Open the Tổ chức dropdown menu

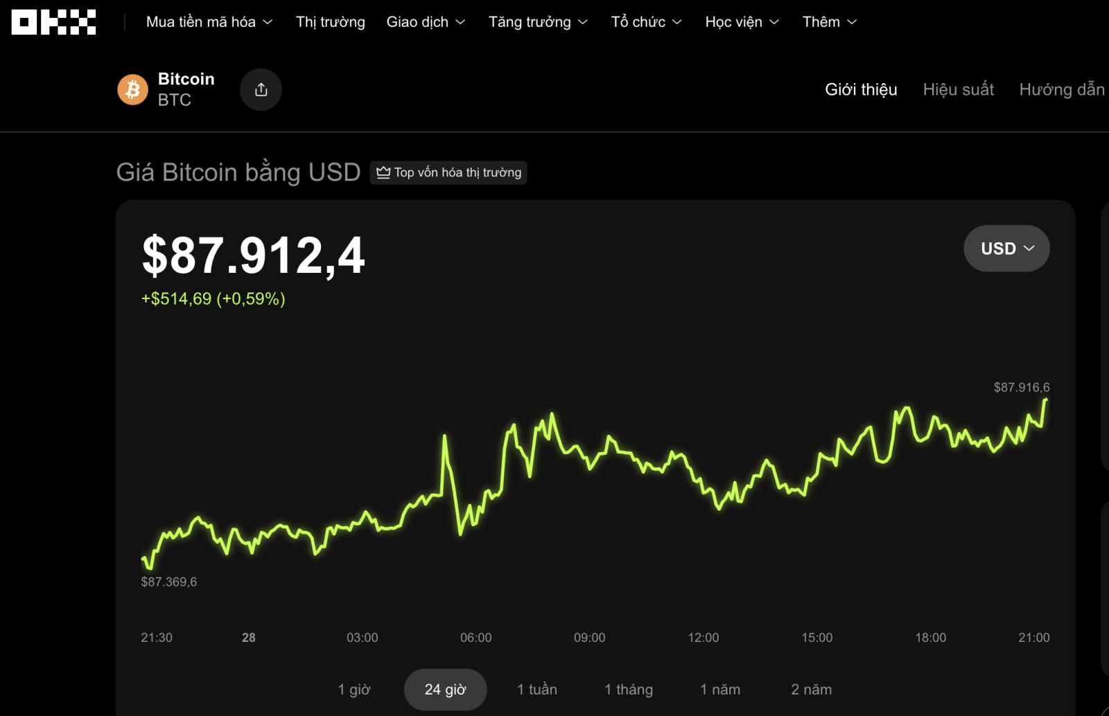(x=646, y=22)
